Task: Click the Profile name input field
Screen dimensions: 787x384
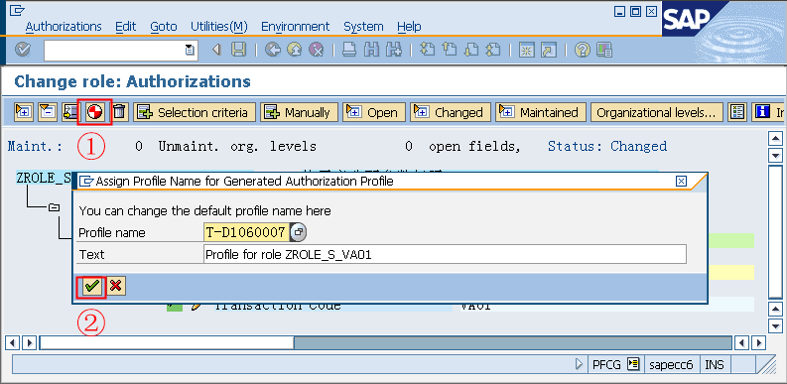Action: click(x=246, y=232)
